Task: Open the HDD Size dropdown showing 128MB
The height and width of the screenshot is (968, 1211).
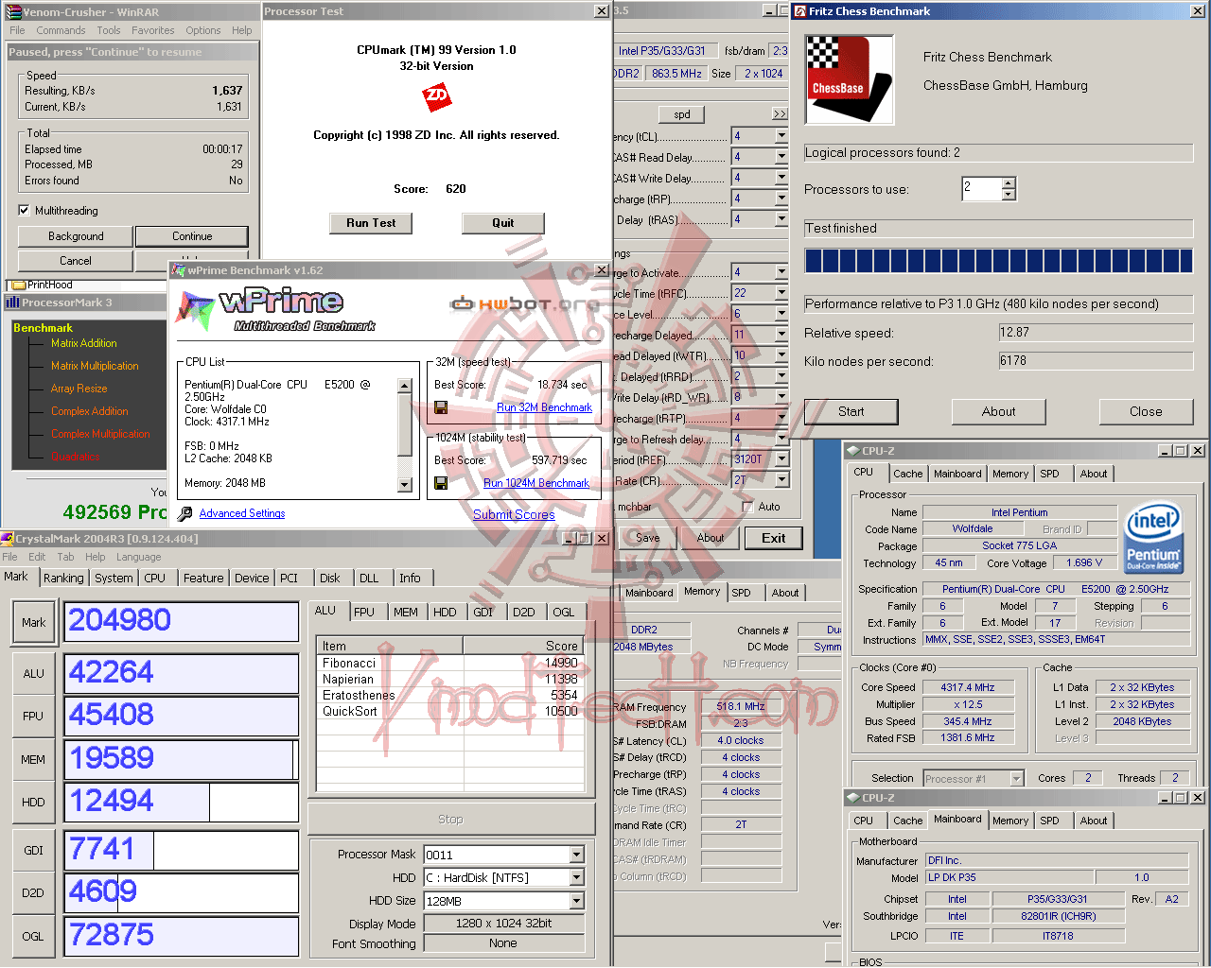Action: coord(577,902)
